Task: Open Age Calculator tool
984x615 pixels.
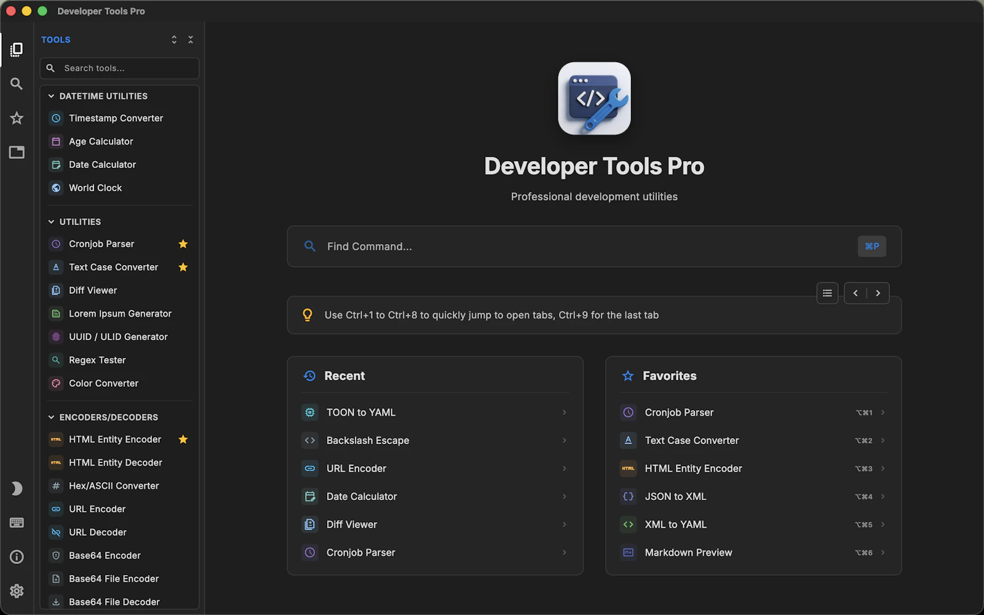Action: pos(119,141)
